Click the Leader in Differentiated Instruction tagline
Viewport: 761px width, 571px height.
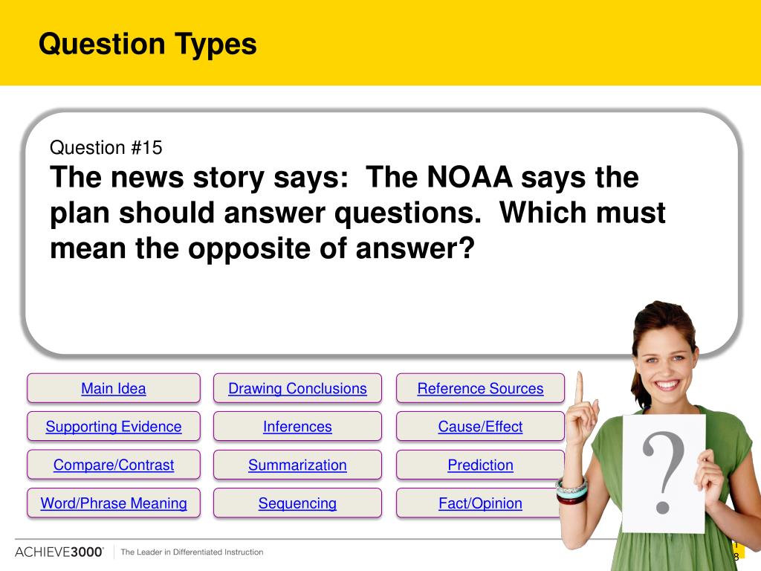click(x=192, y=552)
